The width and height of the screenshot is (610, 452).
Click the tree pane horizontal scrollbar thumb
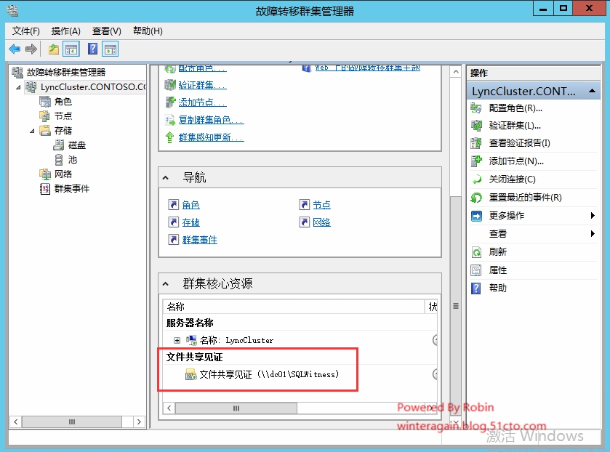[72, 421]
